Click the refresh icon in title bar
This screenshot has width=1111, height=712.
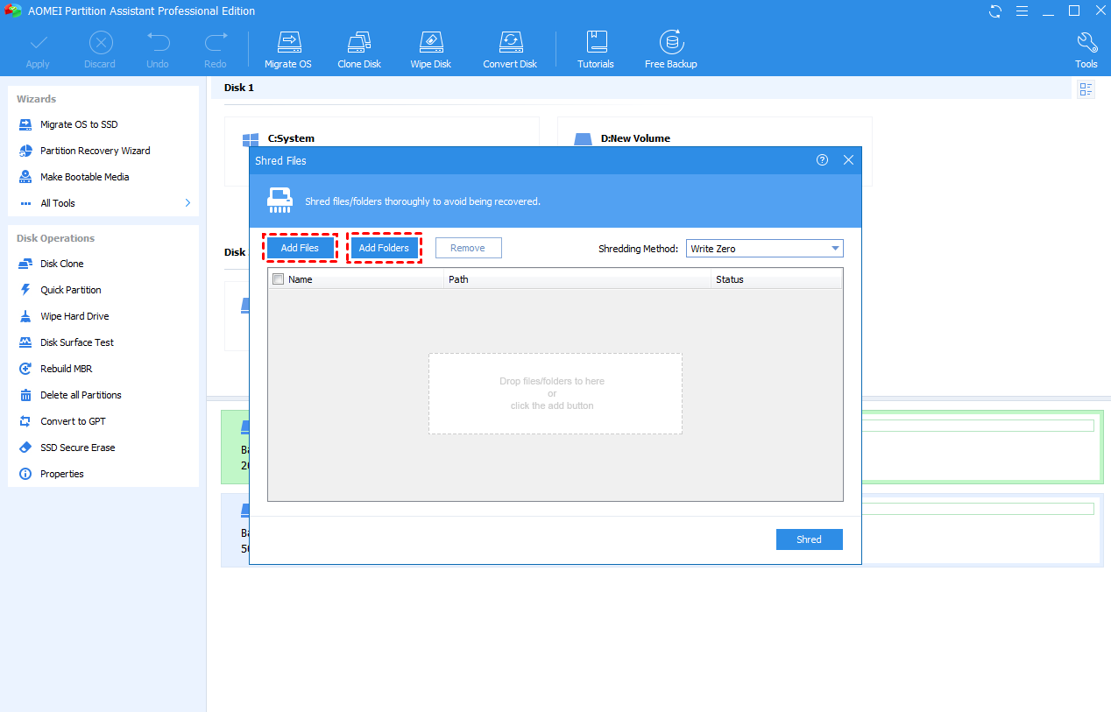(995, 11)
